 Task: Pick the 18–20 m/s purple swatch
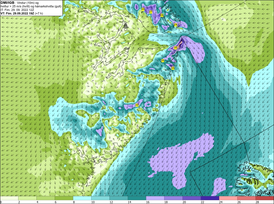tap(173, 198)
